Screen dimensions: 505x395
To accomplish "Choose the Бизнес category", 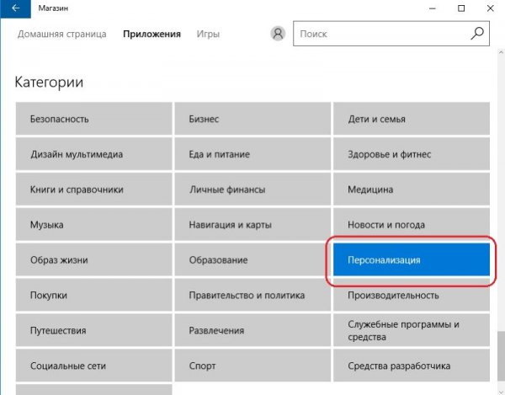I will (252, 120).
